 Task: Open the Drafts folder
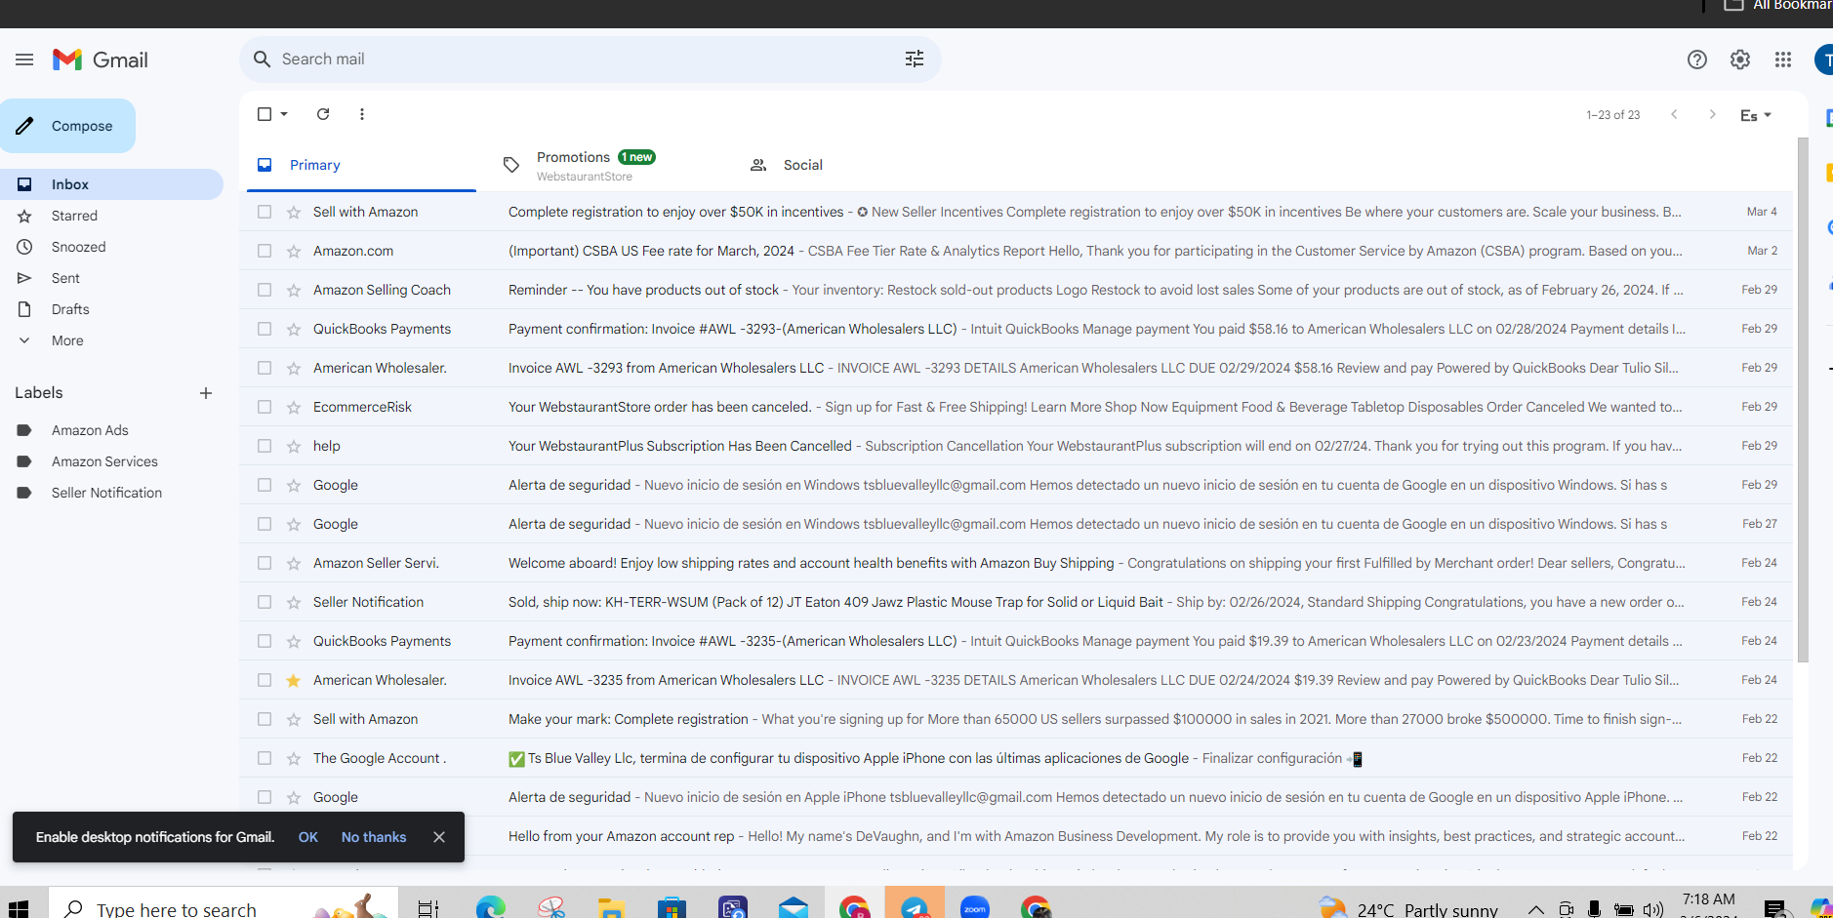coord(70,309)
